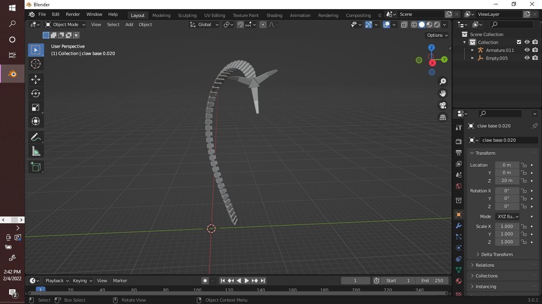Open the Modifier properties wrench tab
Viewport: 542px width, 304px height.
click(459, 226)
